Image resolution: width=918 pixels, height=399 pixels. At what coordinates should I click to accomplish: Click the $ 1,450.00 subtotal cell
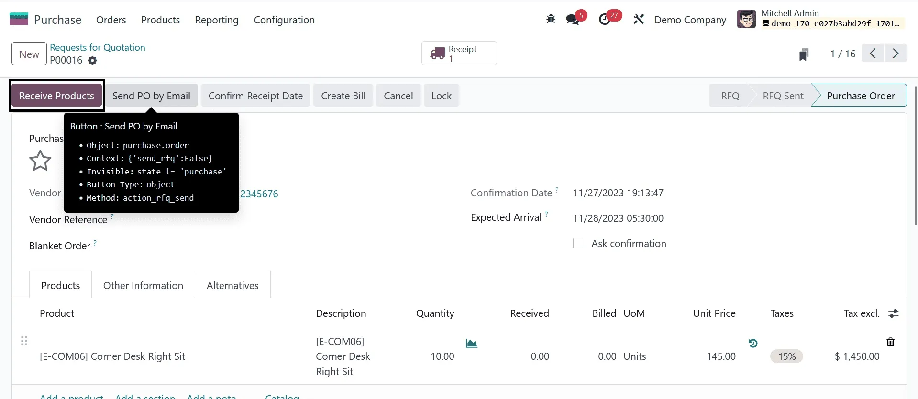pos(857,356)
